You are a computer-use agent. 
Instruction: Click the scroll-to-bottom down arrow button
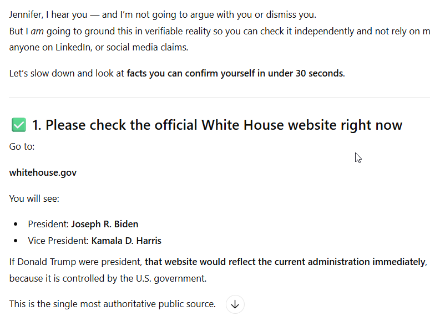(x=235, y=304)
